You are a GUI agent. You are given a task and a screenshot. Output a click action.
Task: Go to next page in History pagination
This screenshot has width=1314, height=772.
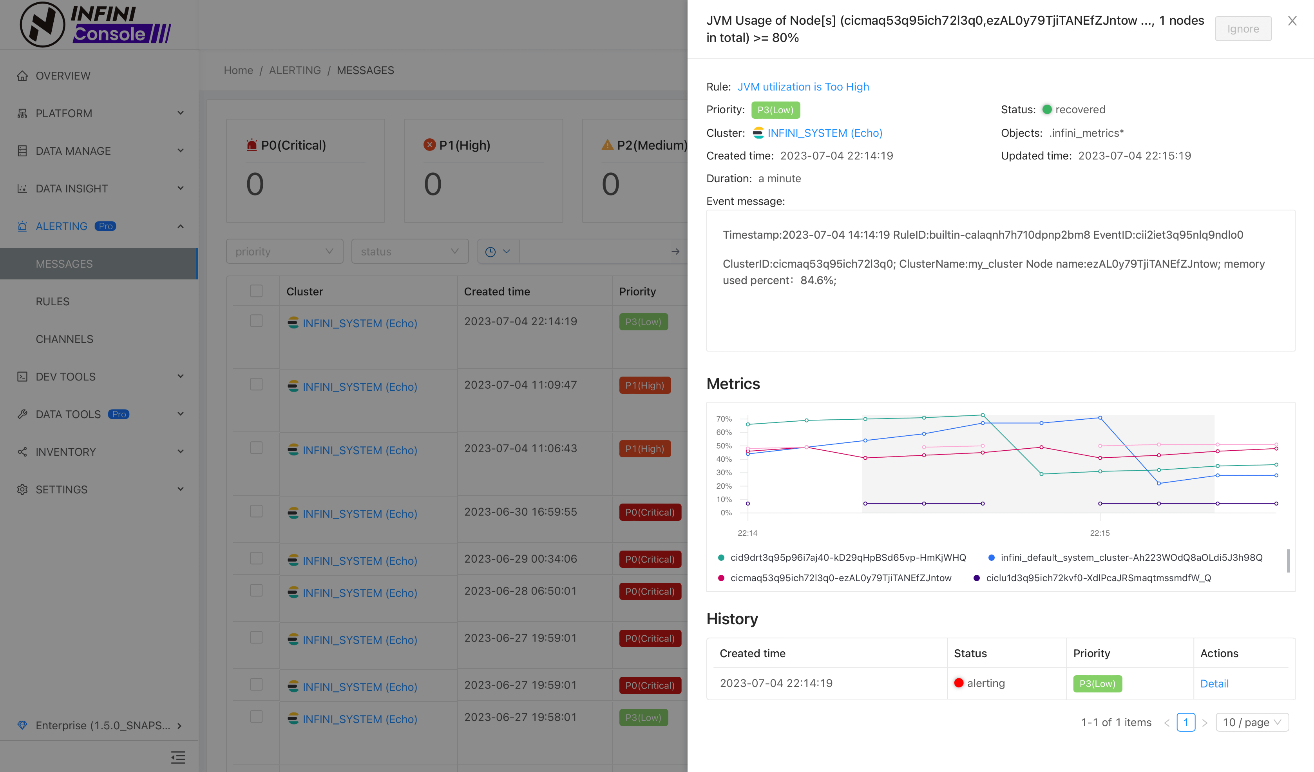click(1204, 723)
